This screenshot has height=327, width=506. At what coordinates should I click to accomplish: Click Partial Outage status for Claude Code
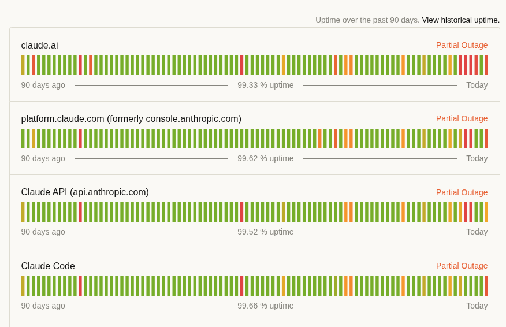pos(462,266)
